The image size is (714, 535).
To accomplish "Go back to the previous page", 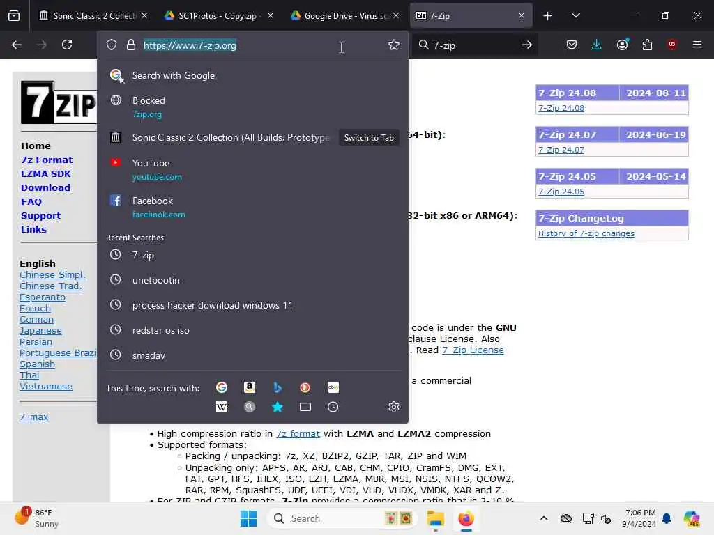I will click(17, 45).
